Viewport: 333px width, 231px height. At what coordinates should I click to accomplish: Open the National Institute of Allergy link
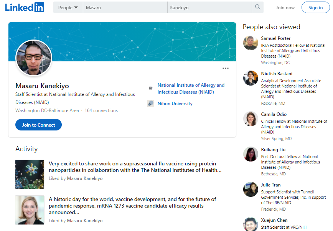pyautogui.click(x=191, y=88)
